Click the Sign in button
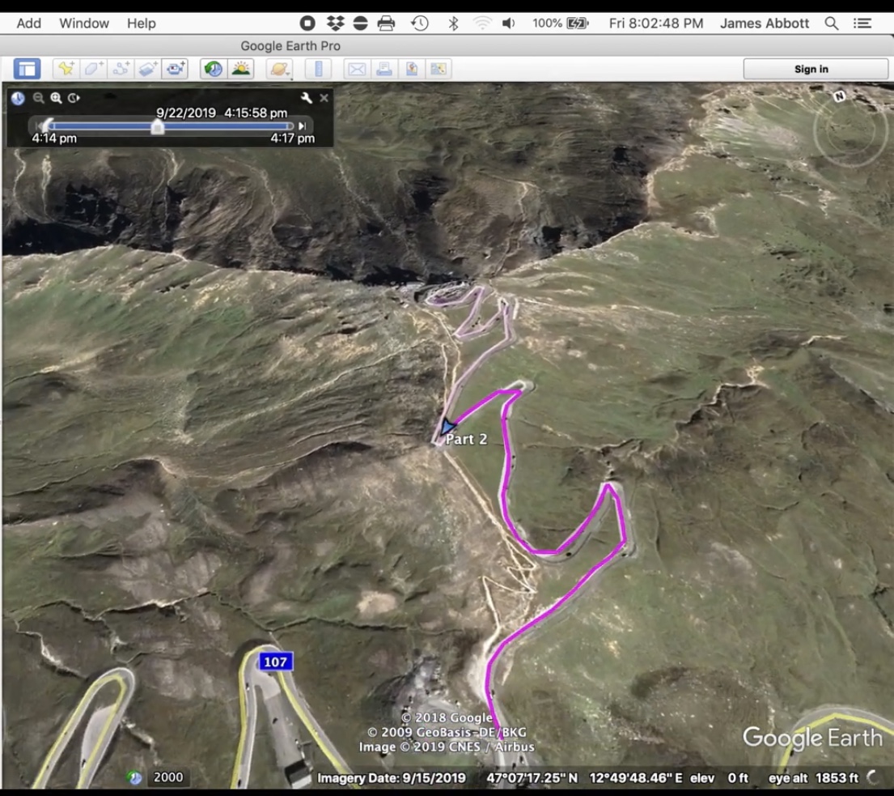Image resolution: width=894 pixels, height=796 pixels. coord(811,69)
